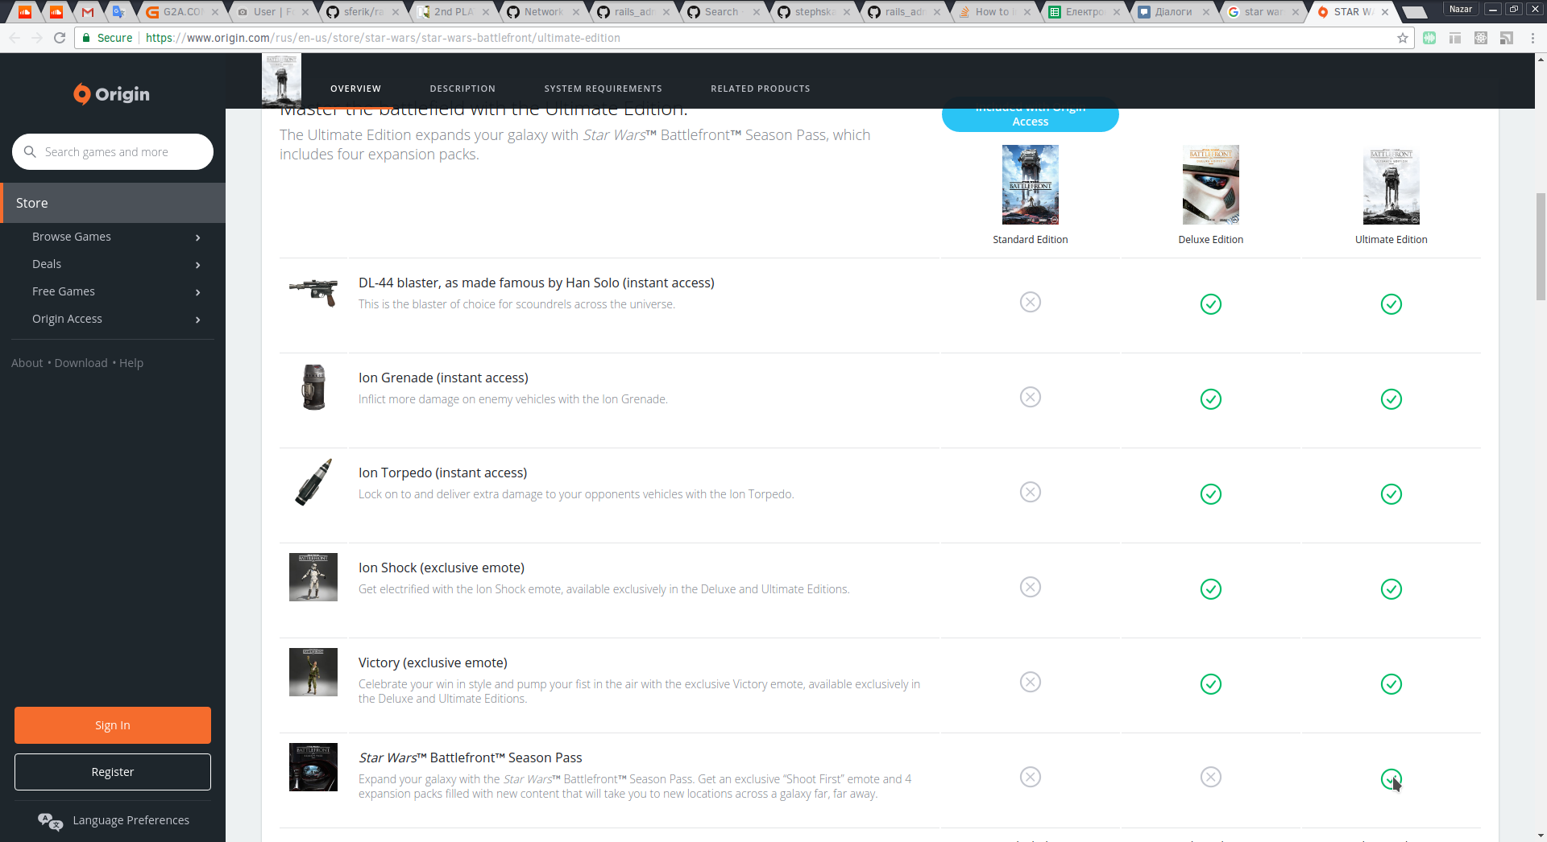Click Standard Edition X mark for Victory emote
The height and width of the screenshot is (842, 1547).
(1031, 682)
